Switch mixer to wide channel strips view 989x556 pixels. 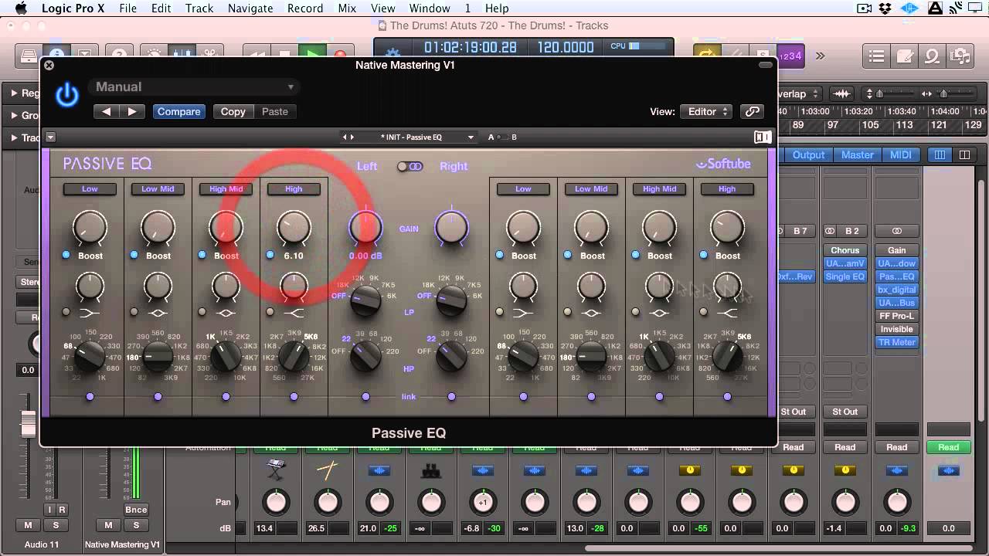[x=964, y=155]
